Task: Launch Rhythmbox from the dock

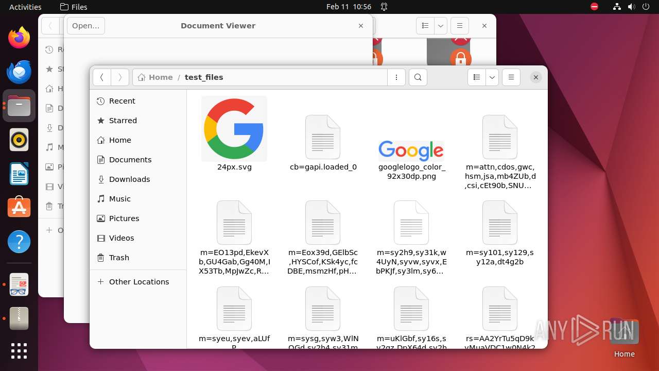Action: (x=19, y=140)
